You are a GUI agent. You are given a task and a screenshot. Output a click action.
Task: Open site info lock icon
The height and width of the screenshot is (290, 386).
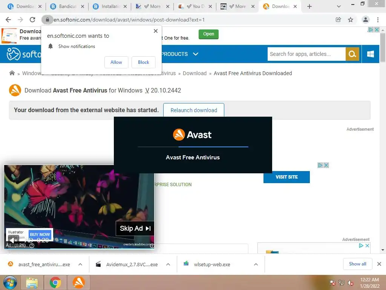(x=47, y=20)
